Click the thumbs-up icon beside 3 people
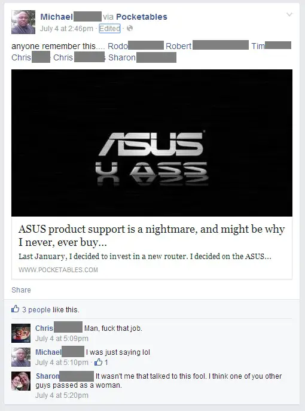The width and height of the screenshot is (305, 411). [15, 309]
